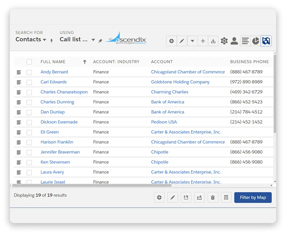This screenshot has width=286, height=232.
Task: Check the box for Dan Dunlap
Action: pyautogui.click(x=29, y=112)
